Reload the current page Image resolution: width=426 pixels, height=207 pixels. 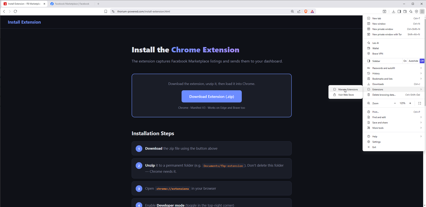tap(15, 11)
